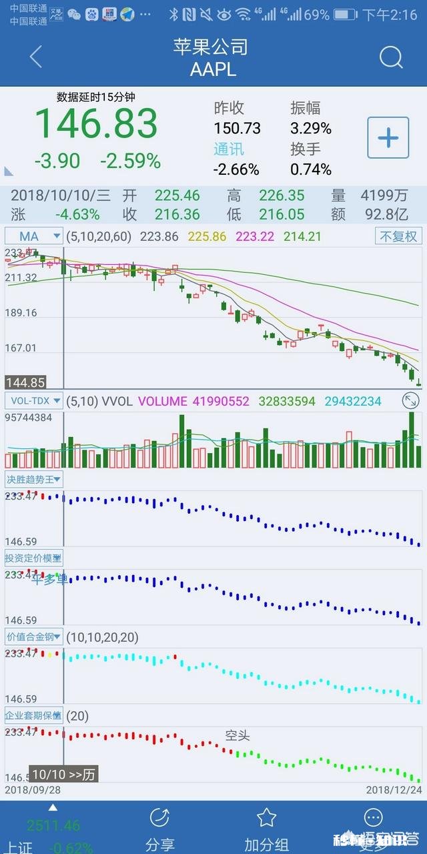
Task: Tap the price change -3.90
Action: coord(57,161)
